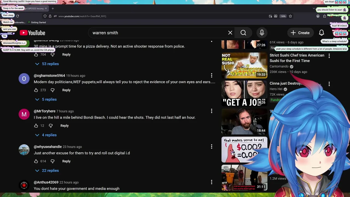The image size is (350, 197).
Task: Expand the 22 replies thread
Action: [47, 170]
